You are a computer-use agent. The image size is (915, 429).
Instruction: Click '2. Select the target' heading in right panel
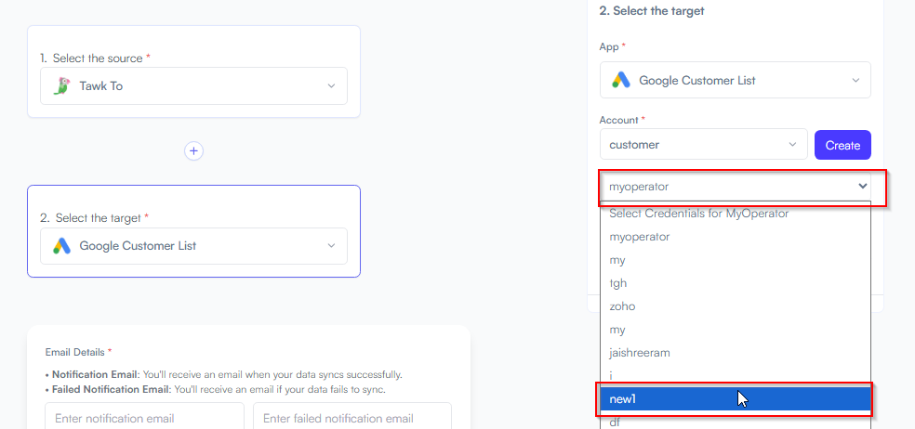(652, 10)
